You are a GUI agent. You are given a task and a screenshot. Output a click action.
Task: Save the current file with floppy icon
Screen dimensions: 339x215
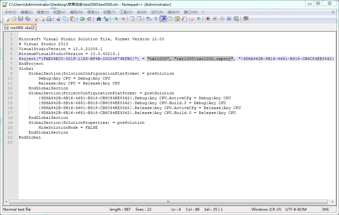pos(21,19)
